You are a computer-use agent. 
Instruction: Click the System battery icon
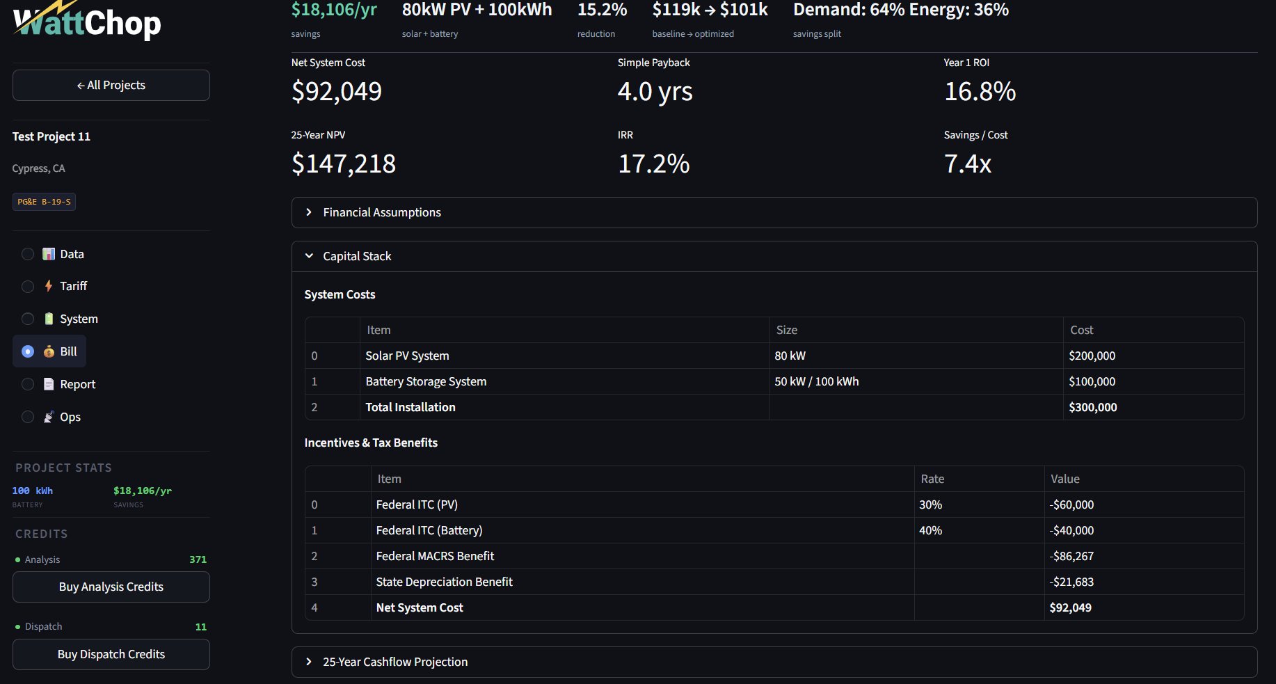(49, 319)
